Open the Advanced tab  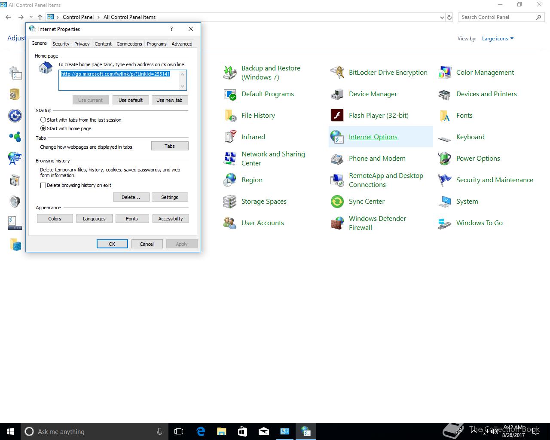click(x=182, y=44)
